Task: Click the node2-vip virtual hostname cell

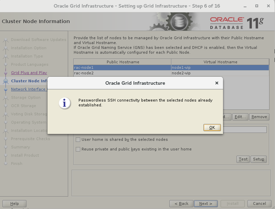Action: (220, 73)
